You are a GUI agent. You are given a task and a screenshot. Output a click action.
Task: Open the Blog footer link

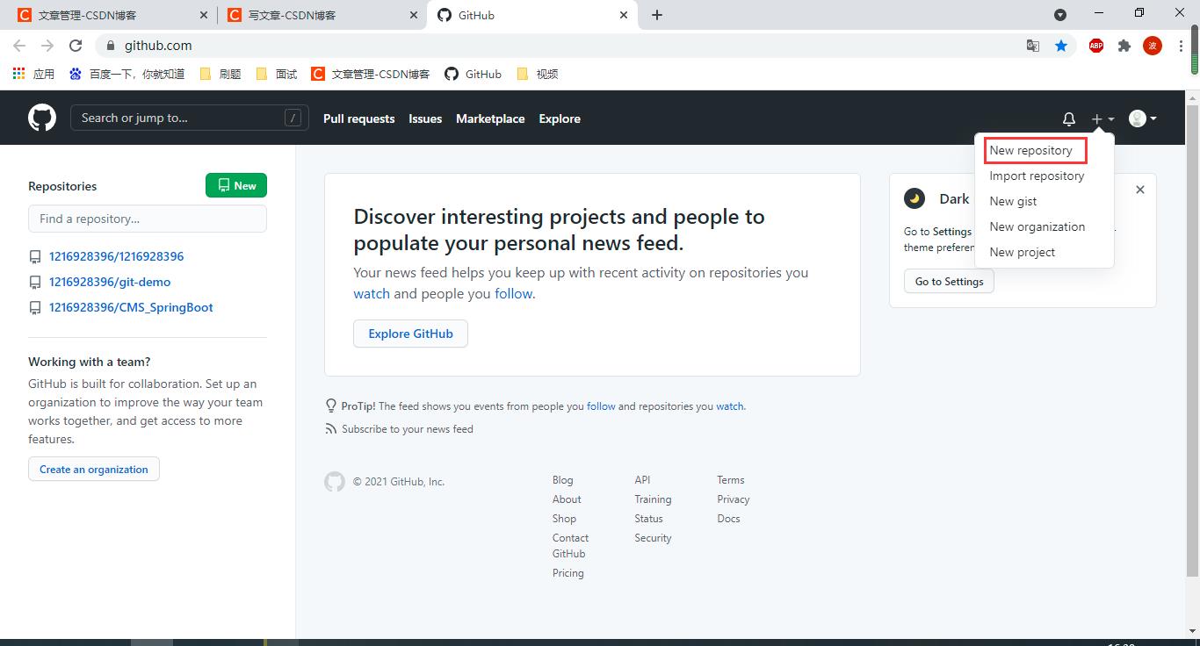[562, 480]
